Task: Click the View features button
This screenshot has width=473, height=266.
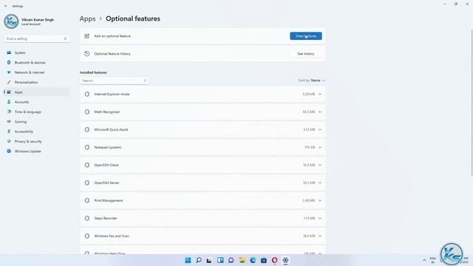Action: coord(305,36)
